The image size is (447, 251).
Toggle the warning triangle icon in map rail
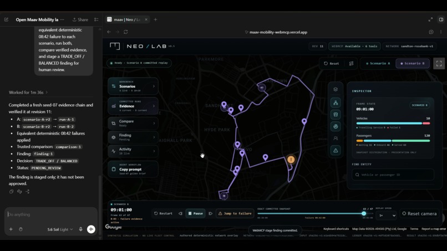(x=336, y=150)
